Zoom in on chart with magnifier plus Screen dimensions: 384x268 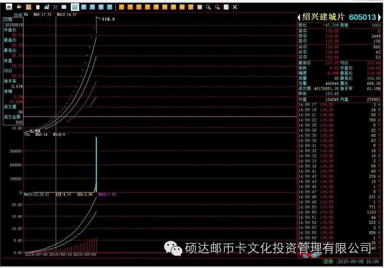tap(208, 7)
